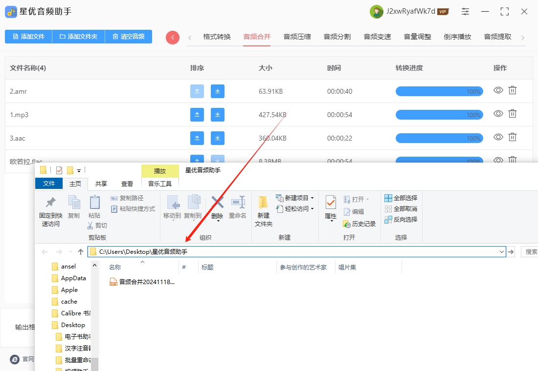Select the 音量调整 tab
The width and height of the screenshot is (538, 371).
coord(418,37)
